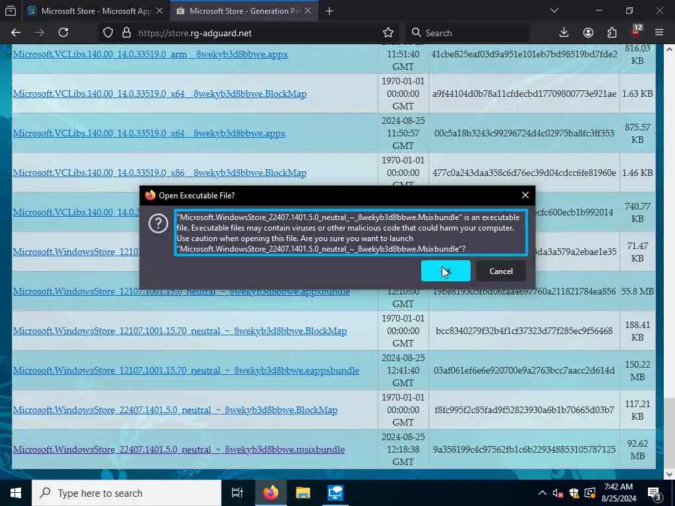675x506 pixels.
Task: Open the notification center icon
Action: [x=655, y=494]
